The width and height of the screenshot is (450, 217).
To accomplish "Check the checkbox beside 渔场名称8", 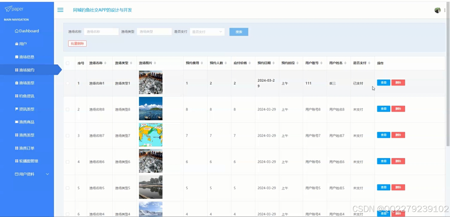I will pyautogui.click(x=68, y=109).
